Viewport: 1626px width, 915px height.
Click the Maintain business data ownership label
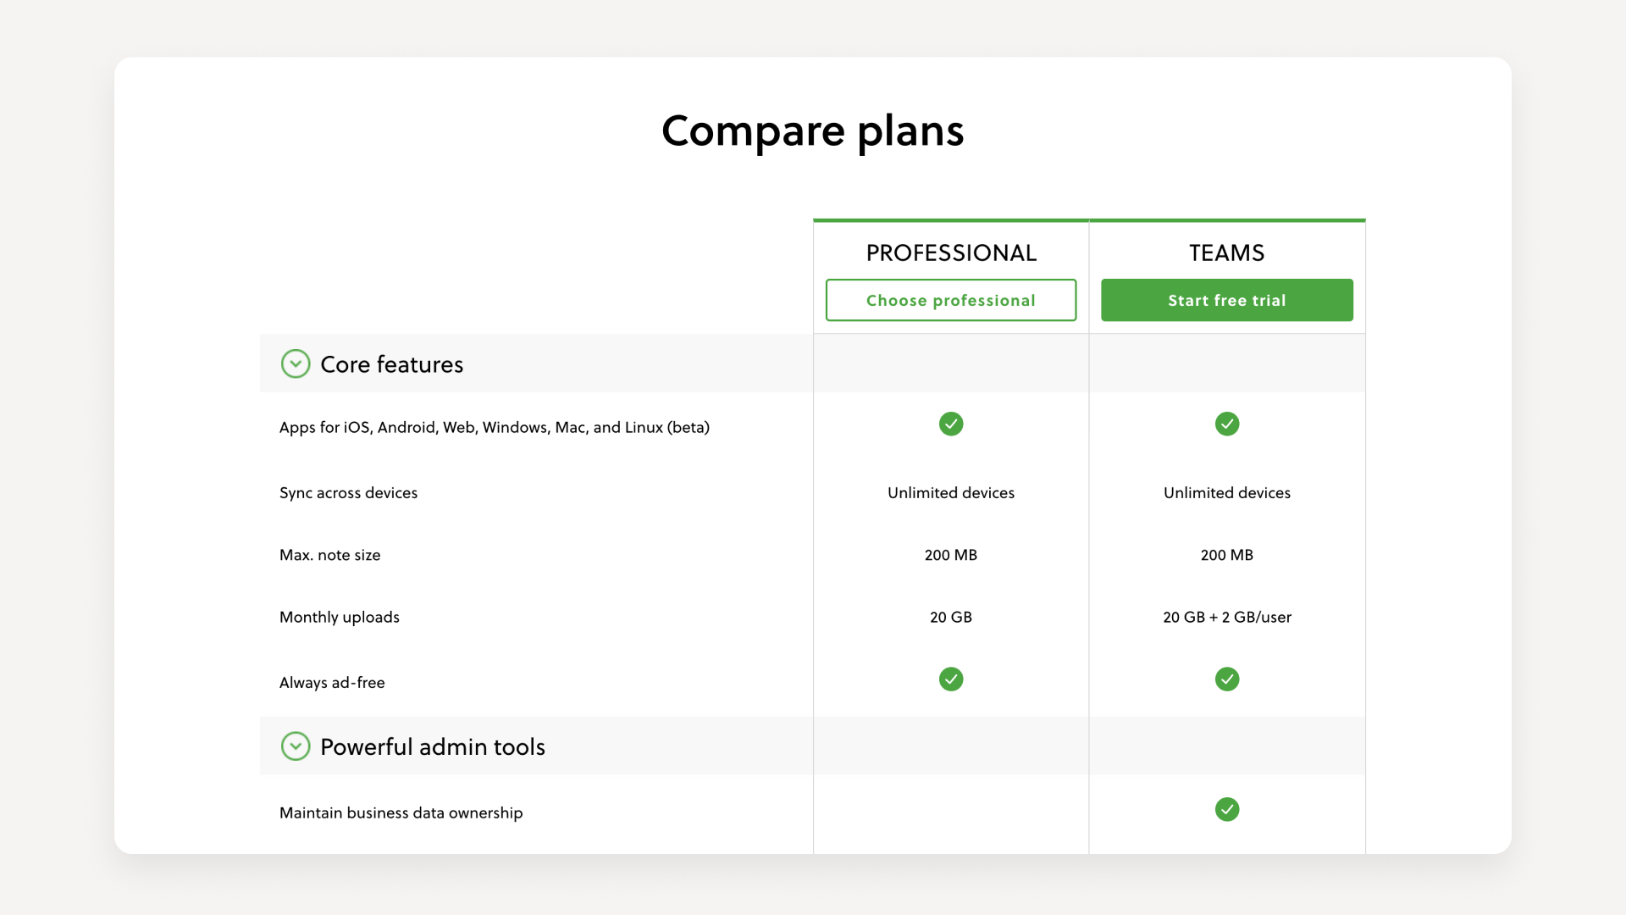pos(401,812)
